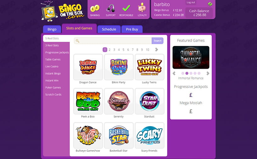The image size is (257, 159).
Task: Launch the Basketball Star game icon
Action: pyautogui.click(x=119, y=135)
